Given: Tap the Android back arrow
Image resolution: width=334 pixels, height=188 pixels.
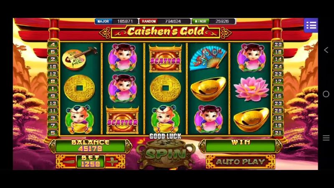Looking at the screenshot, I should (326, 50).
